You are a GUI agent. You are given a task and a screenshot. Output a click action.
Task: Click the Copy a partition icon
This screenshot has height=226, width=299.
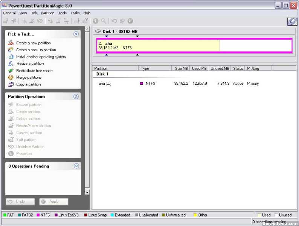tap(11, 84)
